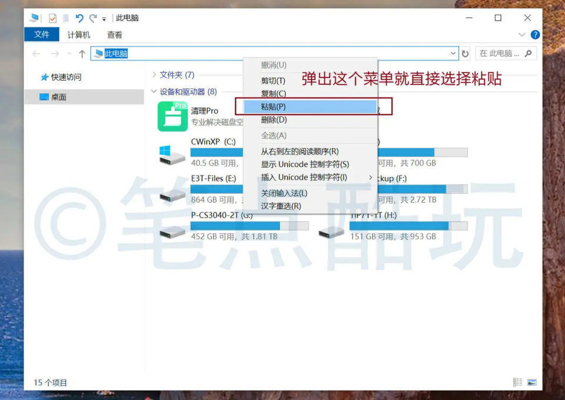Open the 计算机 ribbon tab
Screen dimensions: 565x400
click(x=78, y=35)
